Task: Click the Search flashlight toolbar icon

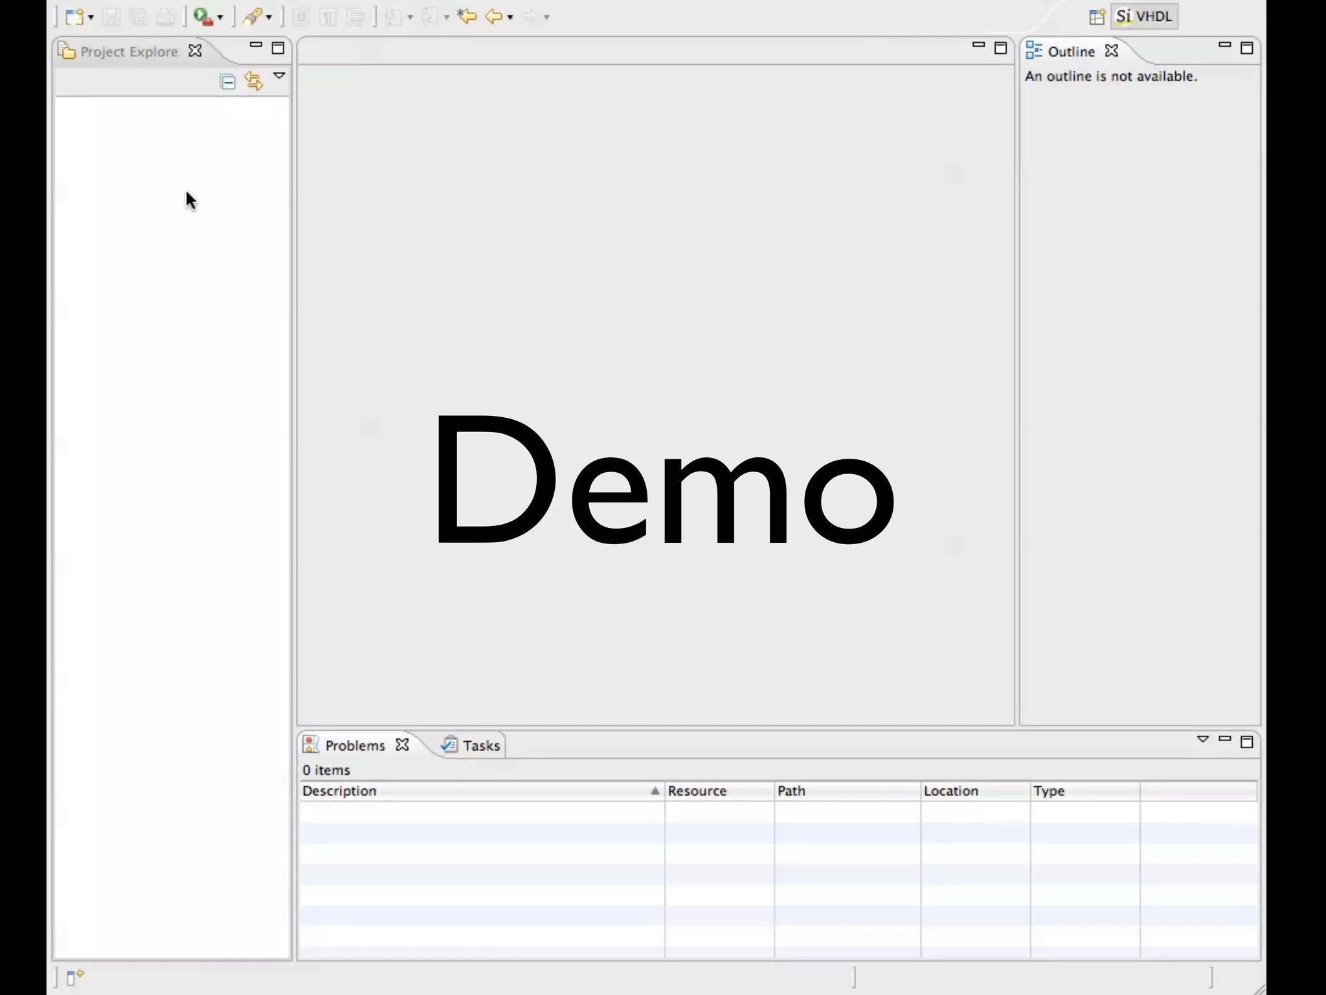Action: click(x=253, y=17)
